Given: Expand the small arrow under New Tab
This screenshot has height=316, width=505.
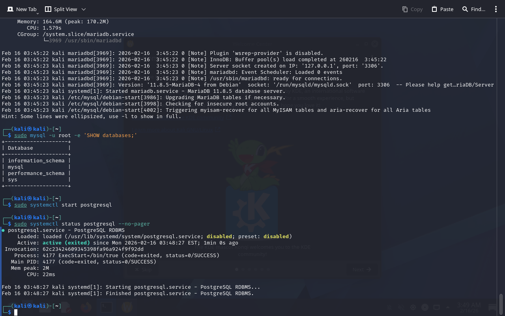Looking at the screenshot, I should (x=37, y=13).
